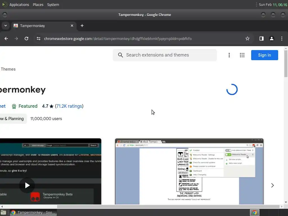288x216 pixels.
Task: Open the Places menu
Action: pyautogui.click(x=38, y=4)
